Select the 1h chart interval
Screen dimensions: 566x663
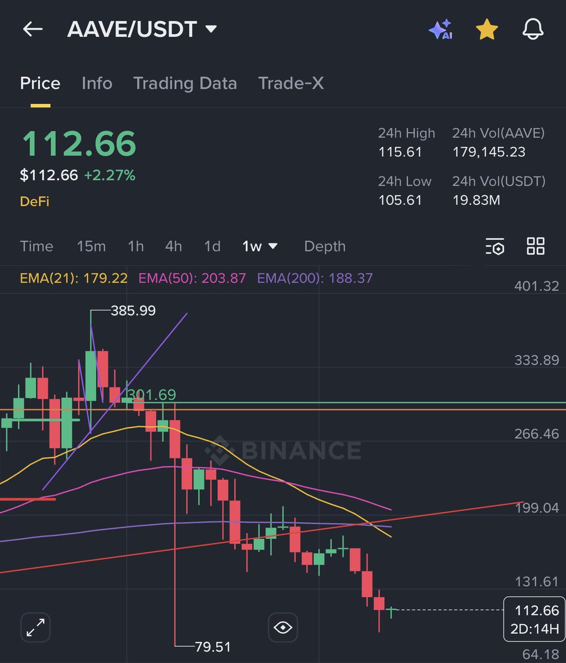click(x=135, y=246)
